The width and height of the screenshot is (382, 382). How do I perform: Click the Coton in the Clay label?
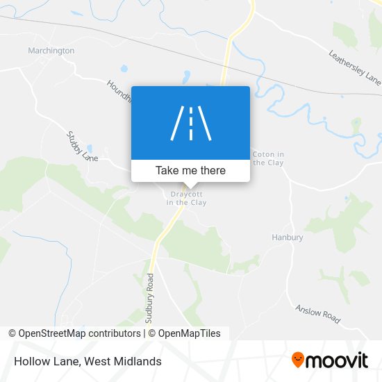coord(268,158)
